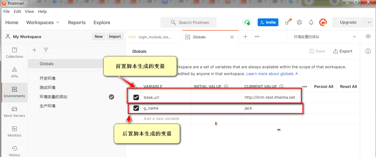Click the g_name variable name cell
The width and height of the screenshot is (376, 157).
166,108
